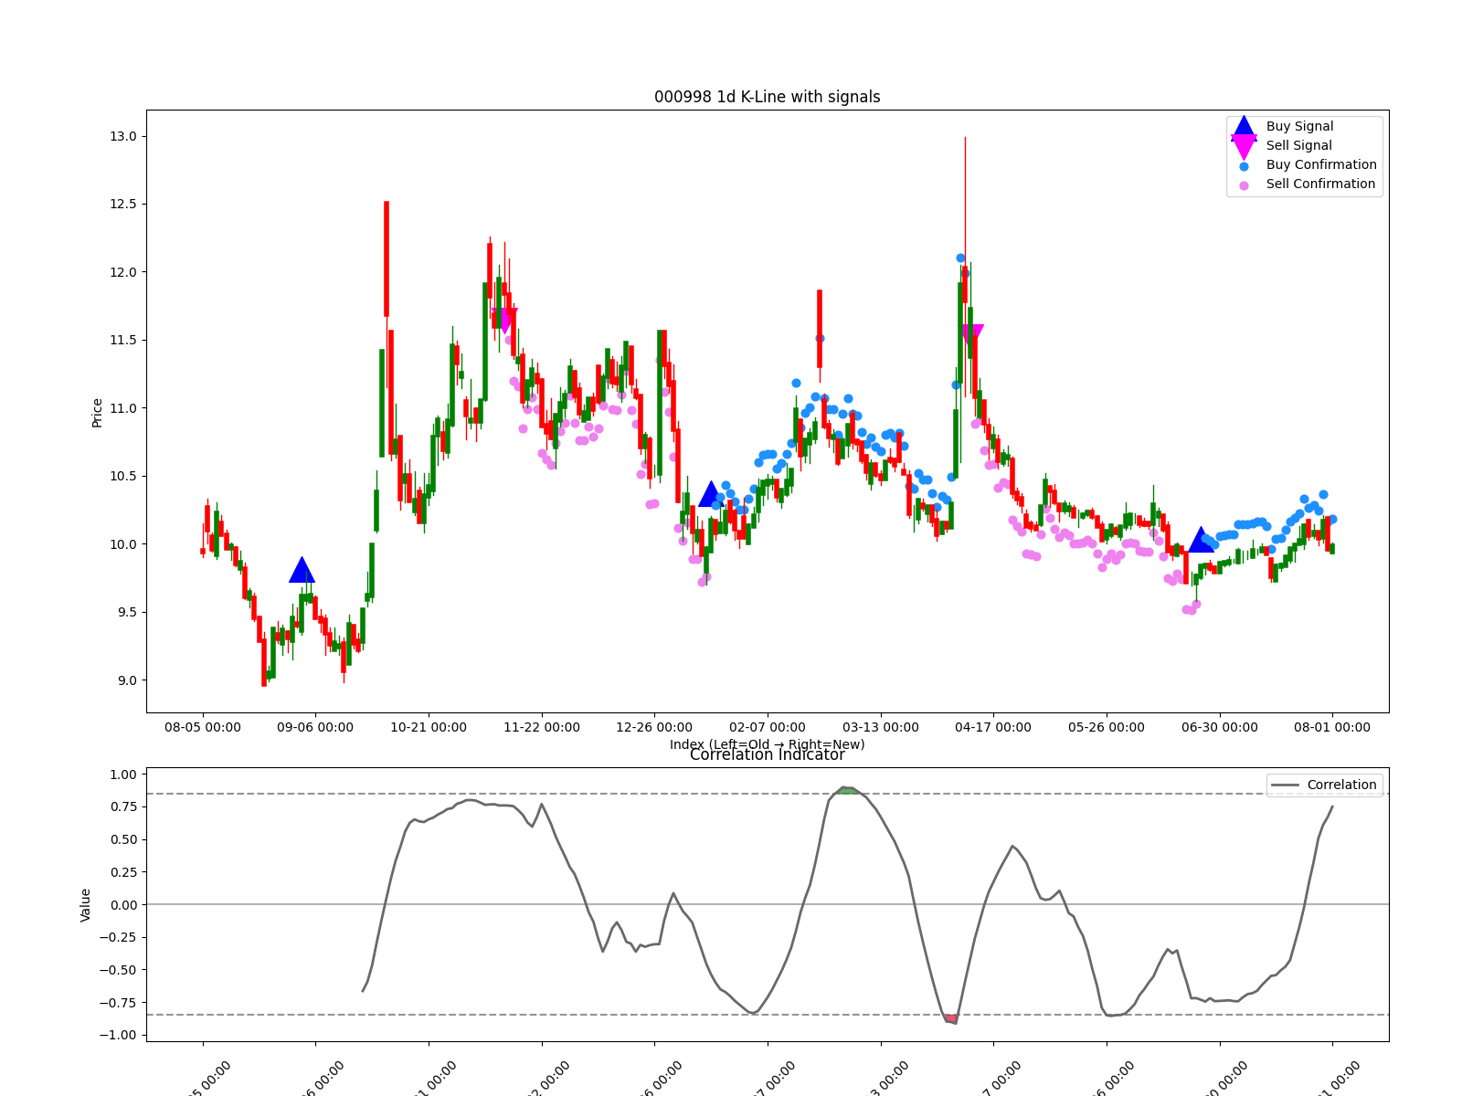Click the blue Buy Signal triangle in the legend
The image size is (1462, 1096).
pos(1244,128)
